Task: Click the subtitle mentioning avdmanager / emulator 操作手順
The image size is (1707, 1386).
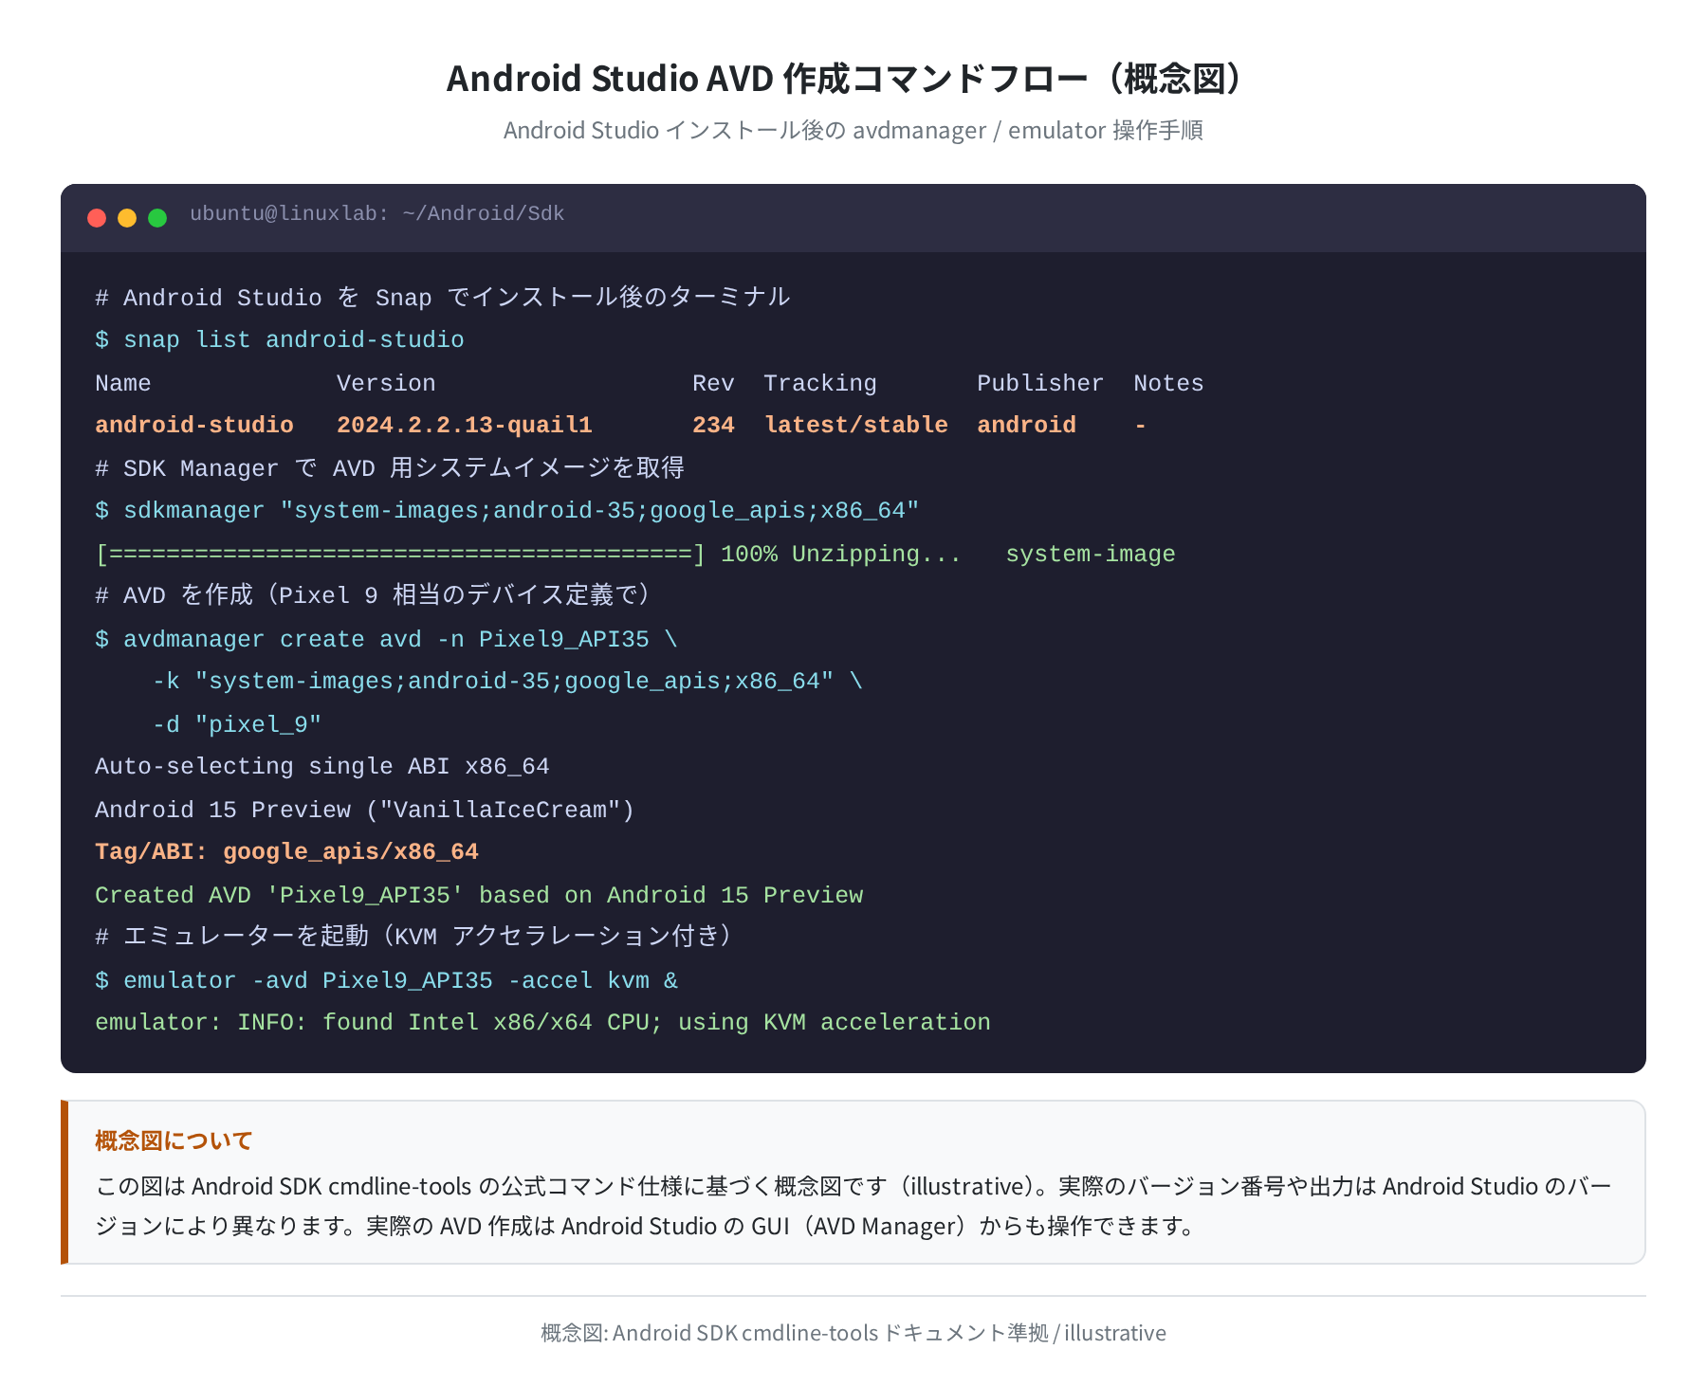Action: point(853,130)
